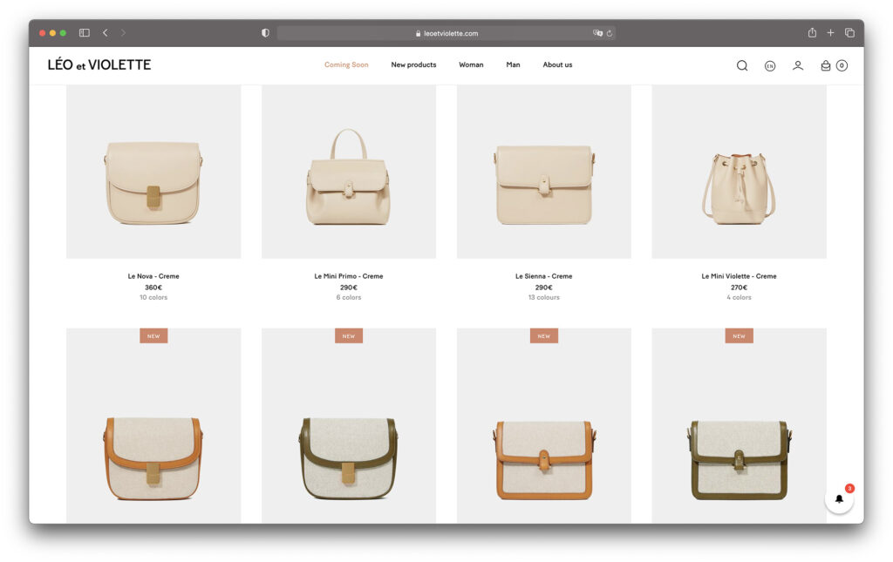
Task: Click the notification bell icon
Action: tap(839, 499)
